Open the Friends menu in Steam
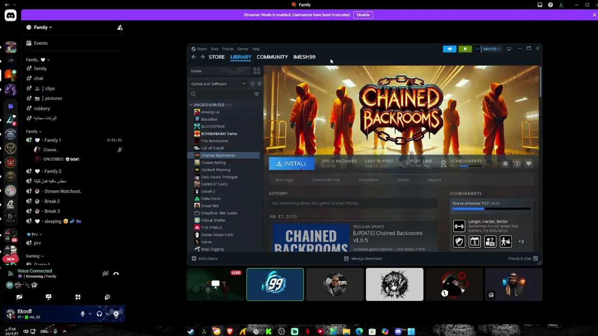 tap(228, 49)
